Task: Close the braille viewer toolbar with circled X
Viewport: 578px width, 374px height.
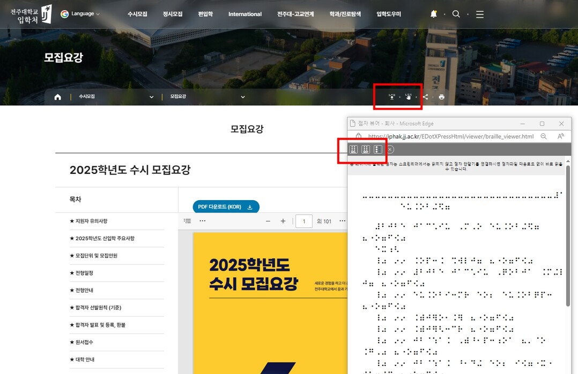Action: point(390,149)
